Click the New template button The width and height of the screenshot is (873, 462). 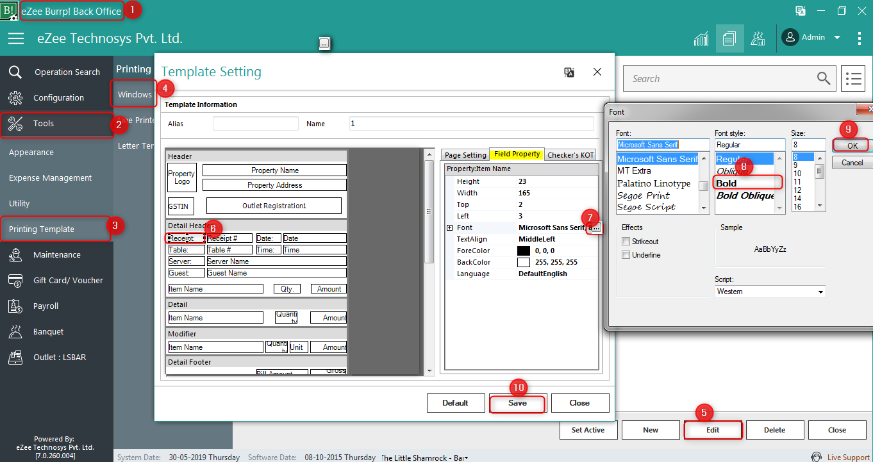coord(651,430)
